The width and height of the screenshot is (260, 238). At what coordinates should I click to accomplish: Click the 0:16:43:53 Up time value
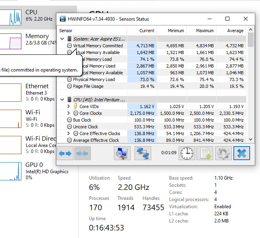click(106, 228)
